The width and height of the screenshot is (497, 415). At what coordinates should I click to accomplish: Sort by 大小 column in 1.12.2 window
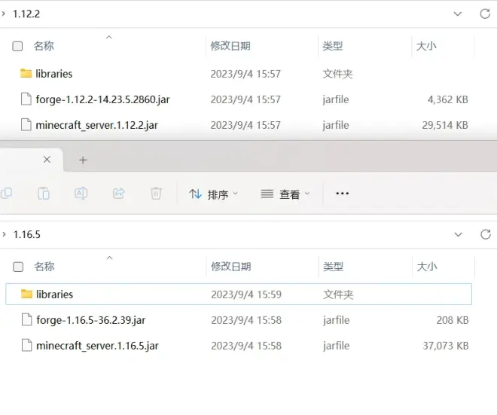tap(426, 46)
